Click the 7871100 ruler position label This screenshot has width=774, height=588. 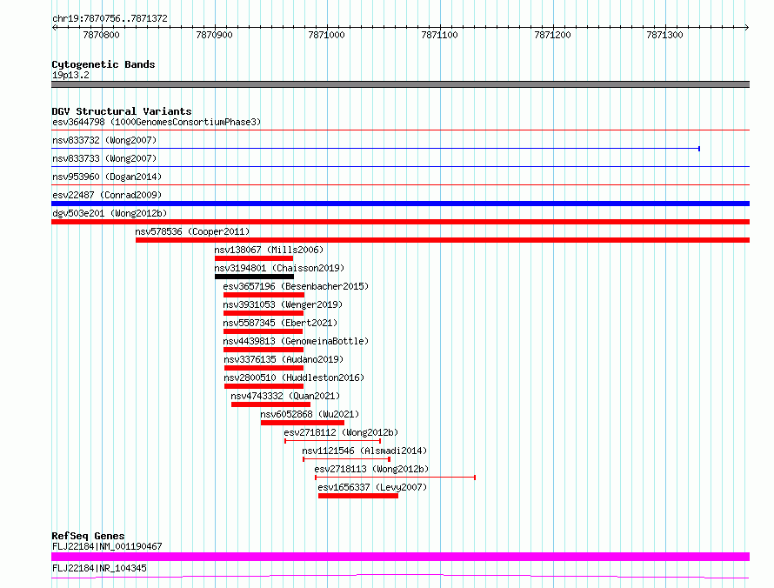[x=439, y=35]
